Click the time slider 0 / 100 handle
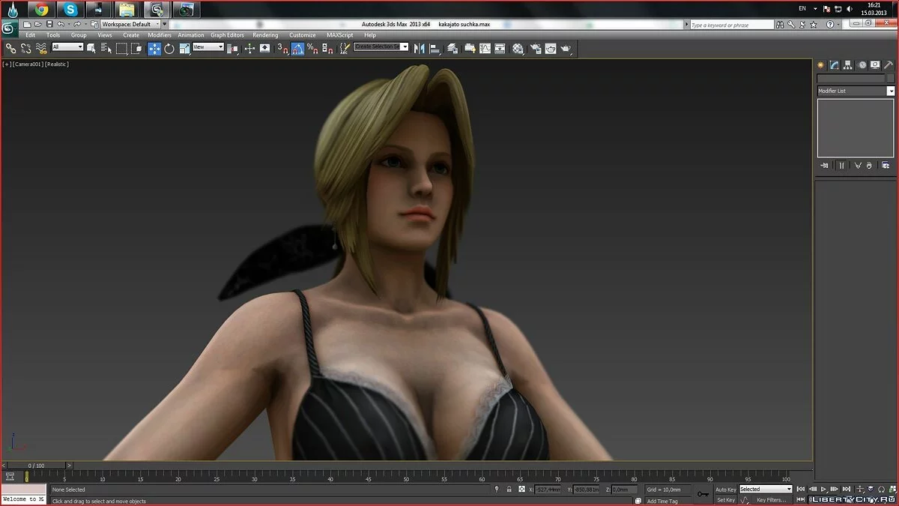Image resolution: width=899 pixels, height=506 pixels. pyautogui.click(x=36, y=466)
